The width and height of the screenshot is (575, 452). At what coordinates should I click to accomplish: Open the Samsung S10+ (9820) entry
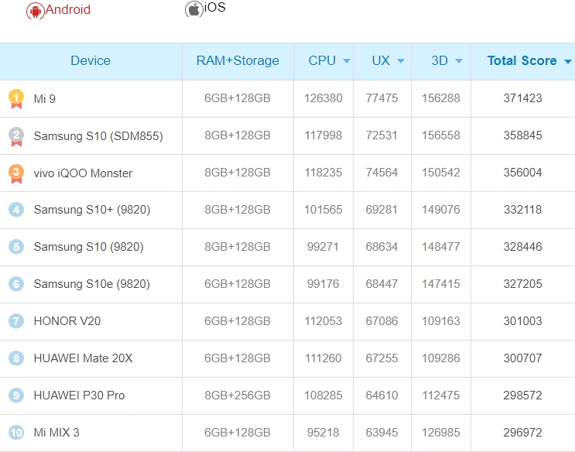pos(92,210)
